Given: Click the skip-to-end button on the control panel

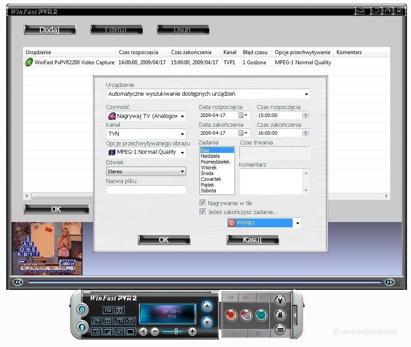Looking at the screenshot, I should coord(262,297).
